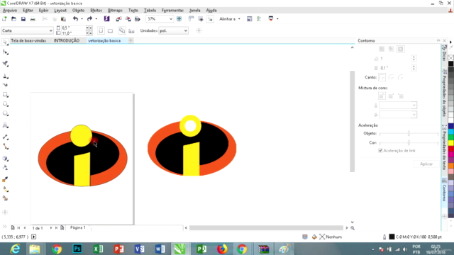Click the Objeto acceleration slider
The height and width of the screenshot is (255, 454).
point(409,134)
